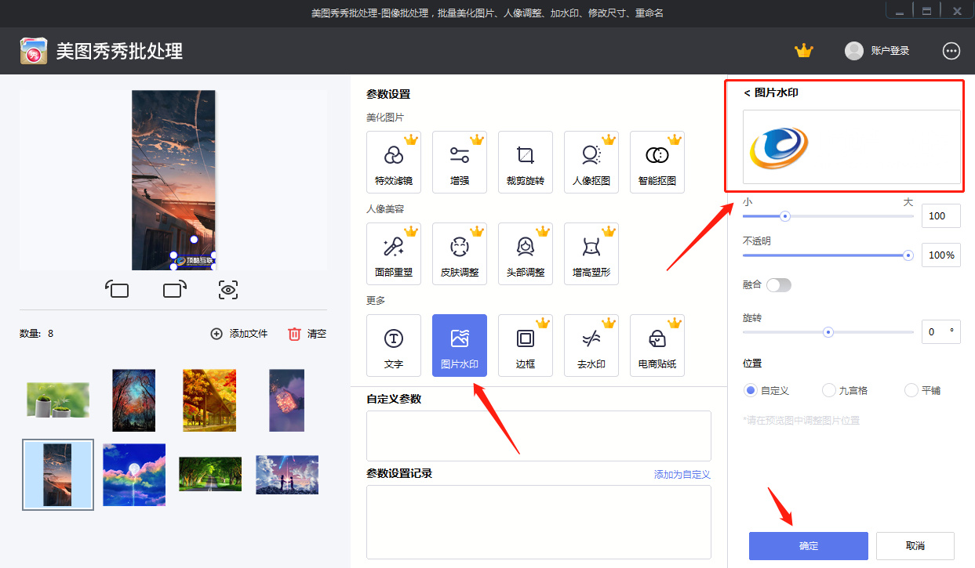This screenshot has height=568, width=975.
Task: Open the 头部调整 head adjustment tool
Action: click(526, 254)
